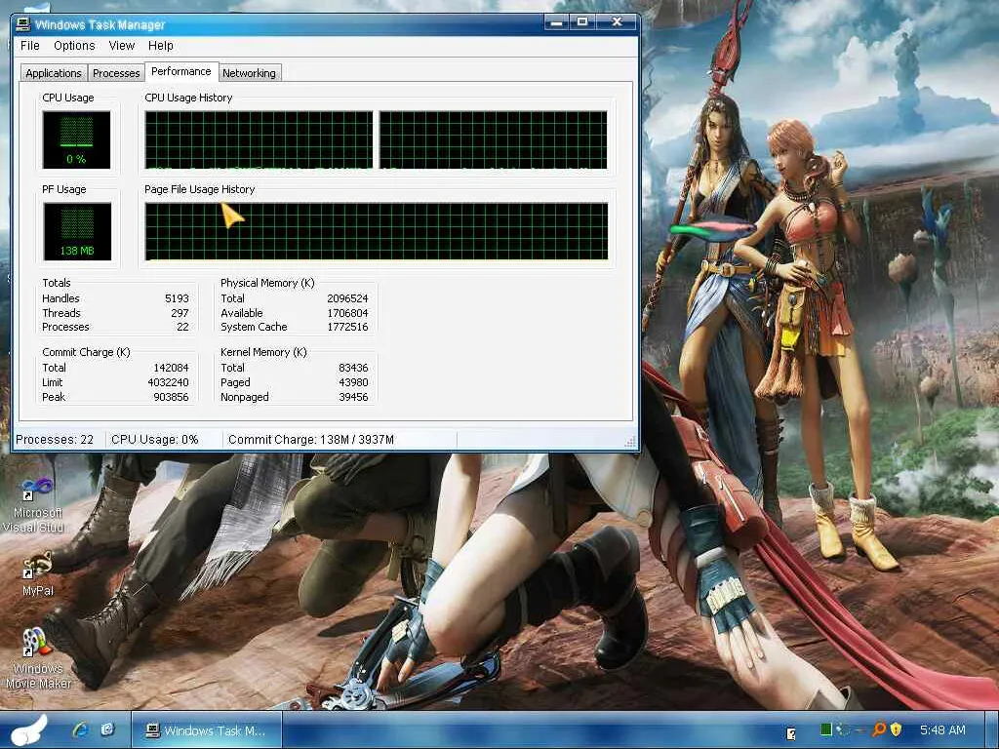Click the orange magnifier tray icon

coord(878,729)
